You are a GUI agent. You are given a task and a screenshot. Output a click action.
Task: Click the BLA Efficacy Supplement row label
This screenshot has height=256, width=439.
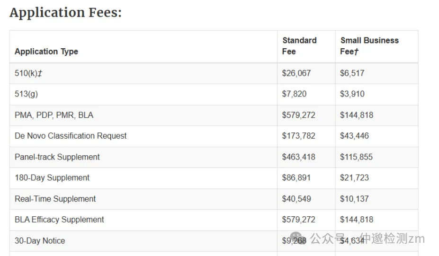(x=59, y=220)
